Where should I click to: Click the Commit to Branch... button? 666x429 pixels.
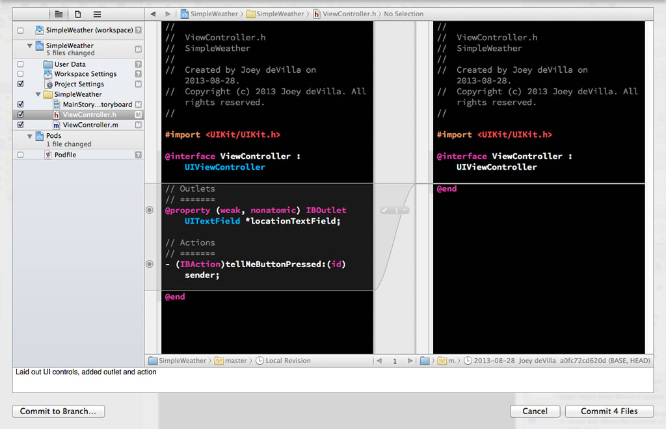(x=58, y=411)
